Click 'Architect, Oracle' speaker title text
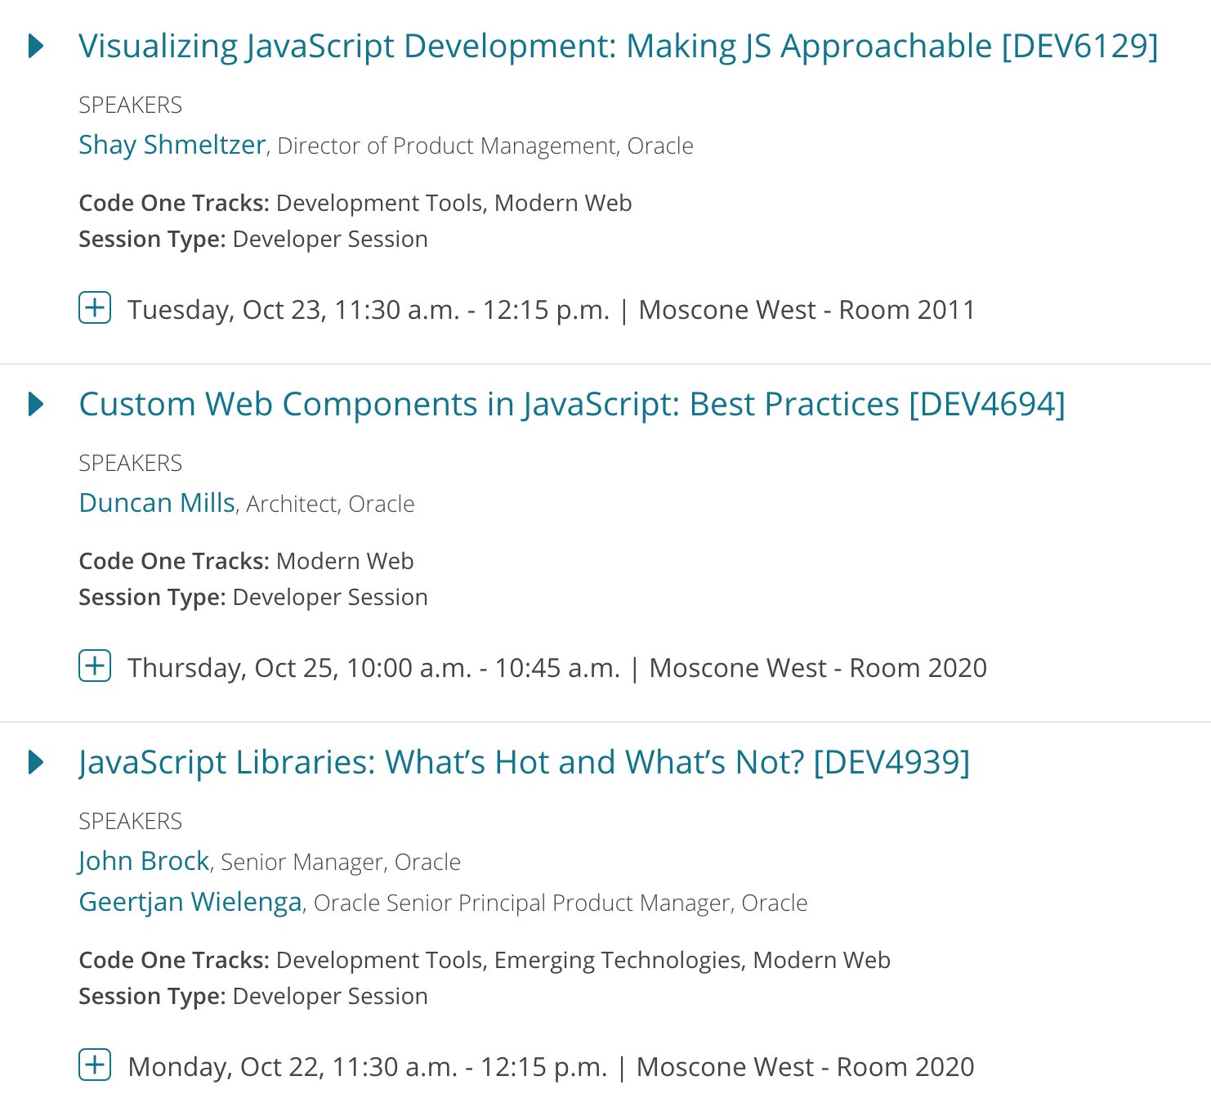 330,504
